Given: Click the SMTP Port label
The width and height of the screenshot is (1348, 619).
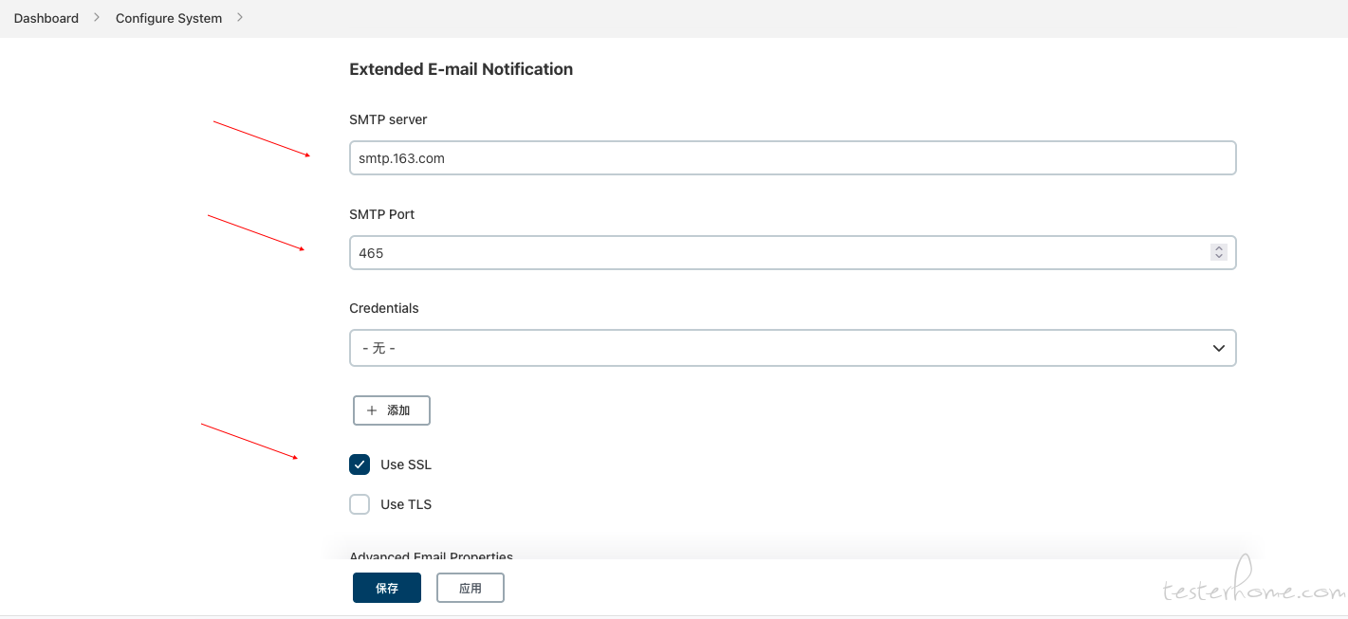Looking at the screenshot, I should tap(382, 214).
